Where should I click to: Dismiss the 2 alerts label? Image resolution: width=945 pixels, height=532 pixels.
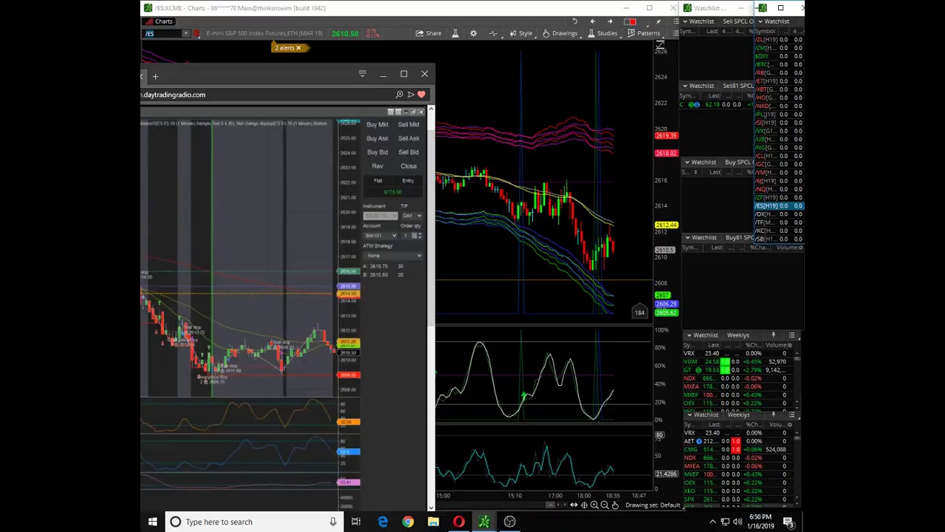point(298,48)
